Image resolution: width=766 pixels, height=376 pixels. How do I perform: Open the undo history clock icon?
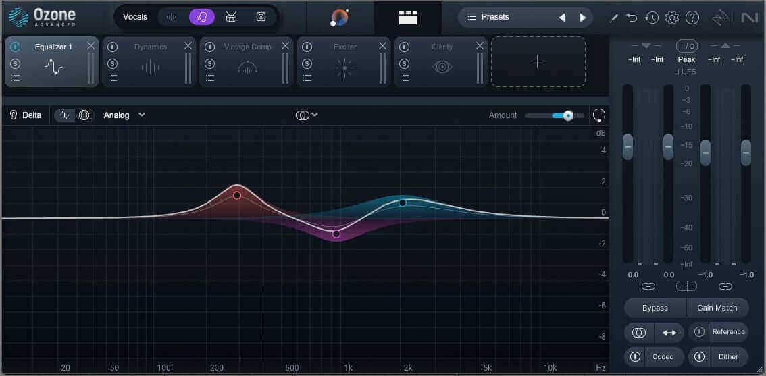point(651,18)
